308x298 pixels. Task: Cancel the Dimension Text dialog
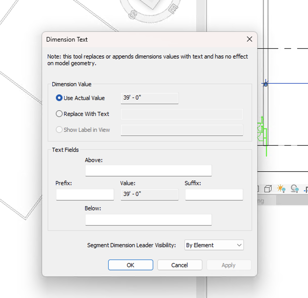click(180, 265)
